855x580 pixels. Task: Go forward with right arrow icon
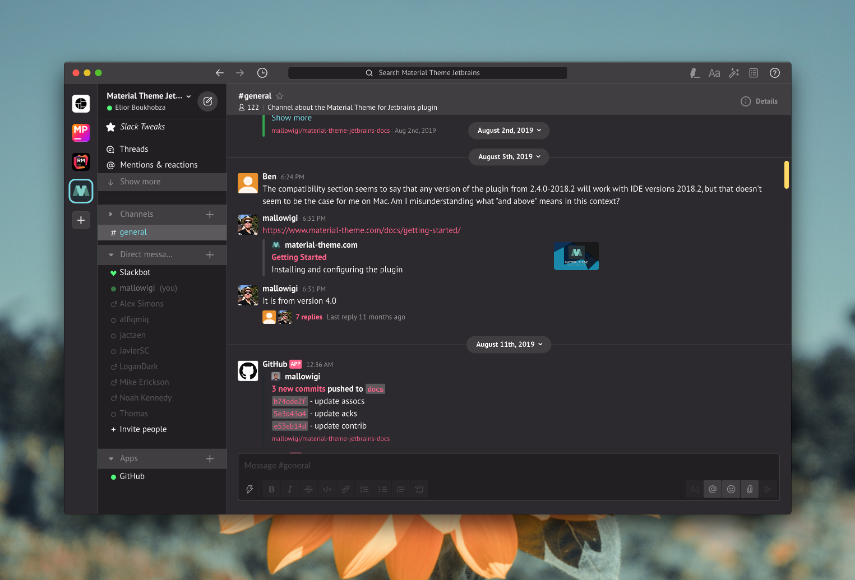point(240,73)
